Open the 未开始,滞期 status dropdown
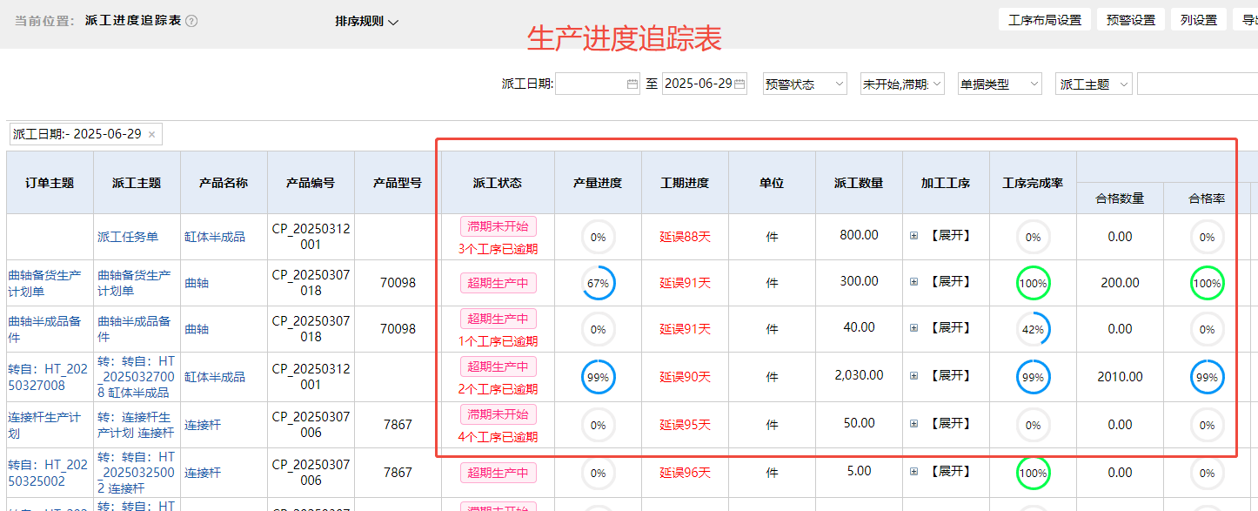 coord(902,84)
